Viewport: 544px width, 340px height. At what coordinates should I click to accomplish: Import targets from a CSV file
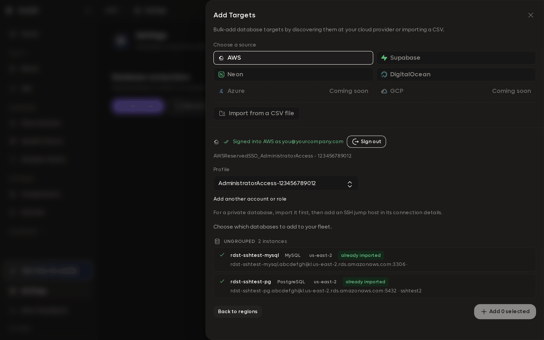(x=256, y=113)
